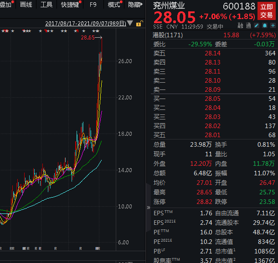Click the 通 stock connect badge
Viewport: 278px width, 263px height.
(x=248, y=26)
